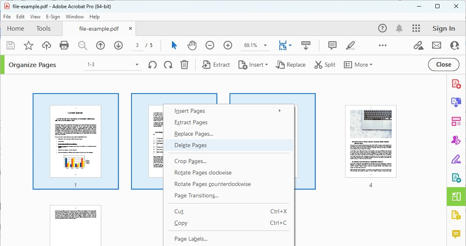Delete selected pages using the trash icon
This screenshot has height=246, width=466.
point(184,65)
